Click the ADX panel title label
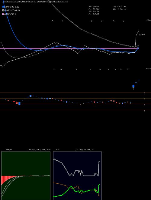 [57, 150]
